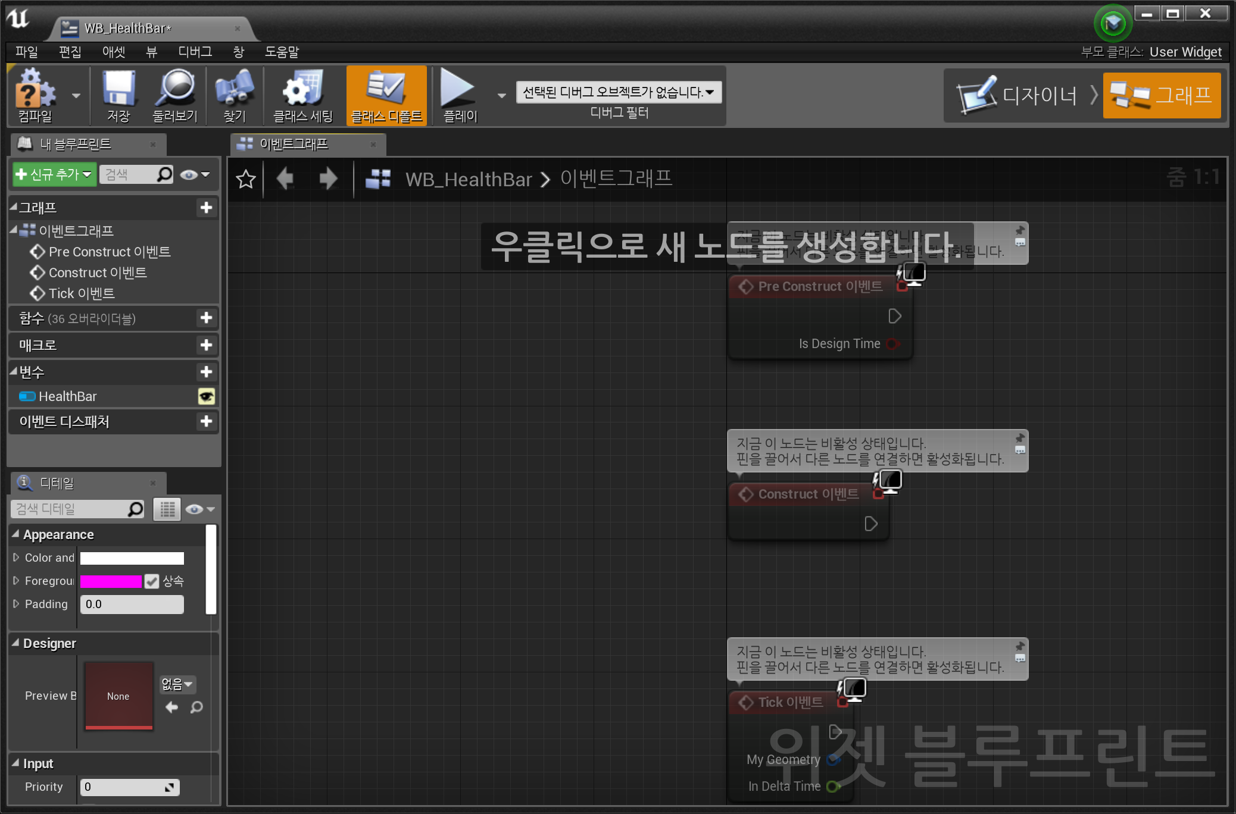The image size is (1236, 814).
Task: Toggle the HealthBar variable visibility eye
Action: (x=207, y=396)
